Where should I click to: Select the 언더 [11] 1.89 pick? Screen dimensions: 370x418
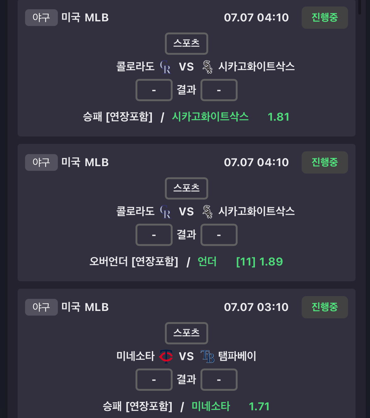tap(240, 262)
